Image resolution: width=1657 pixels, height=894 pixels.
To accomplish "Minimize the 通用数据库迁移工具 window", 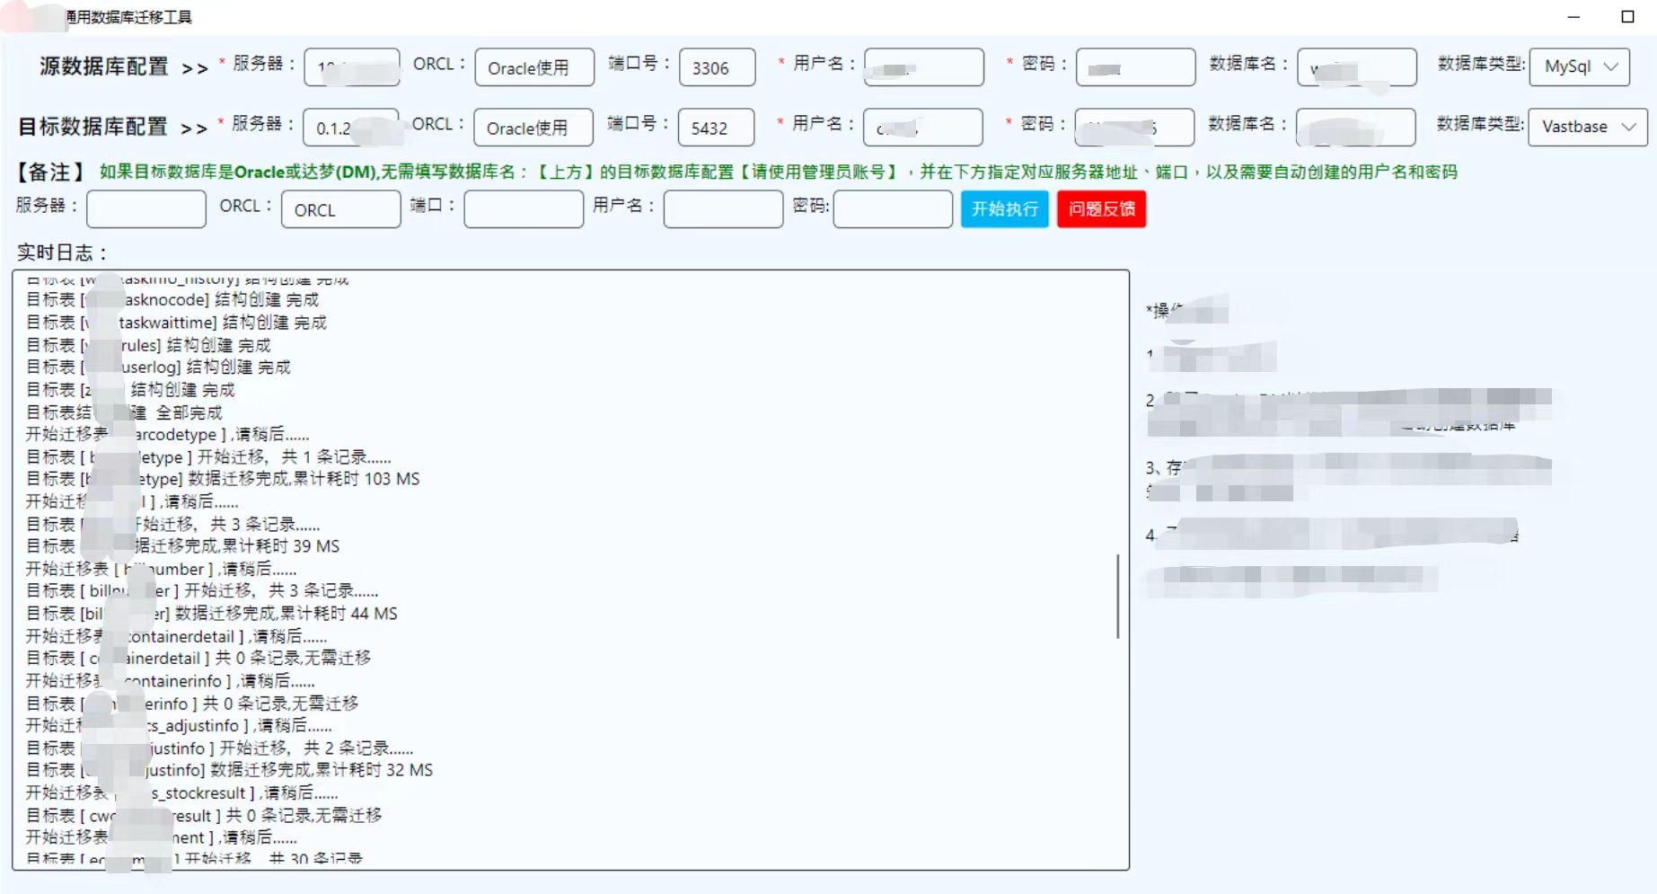I will point(1573,16).
